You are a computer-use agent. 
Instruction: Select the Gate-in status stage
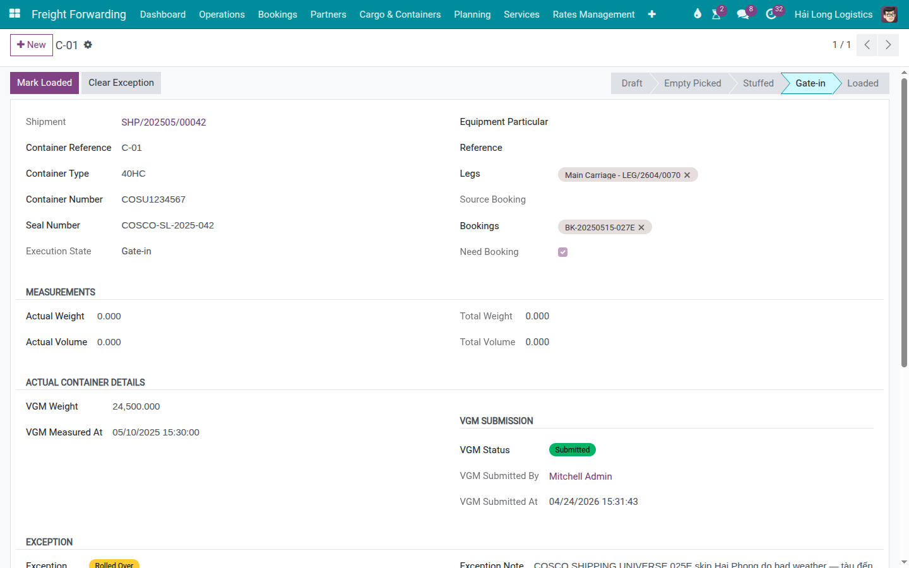tap(811, 83)
